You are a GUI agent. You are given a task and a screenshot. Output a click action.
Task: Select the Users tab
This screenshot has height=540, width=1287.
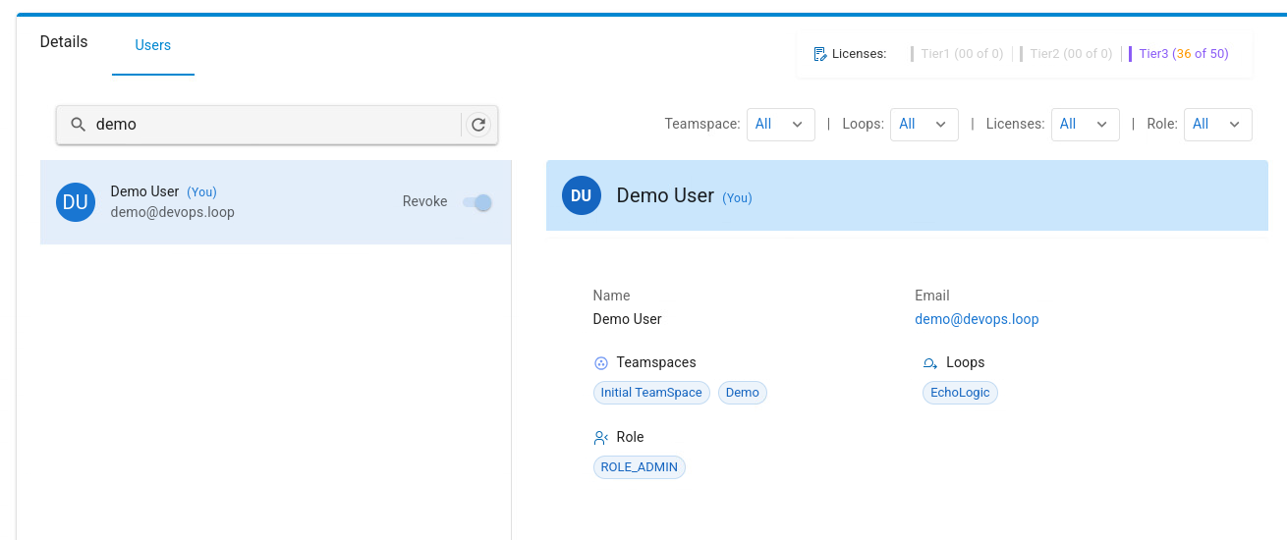click(153, 45)
